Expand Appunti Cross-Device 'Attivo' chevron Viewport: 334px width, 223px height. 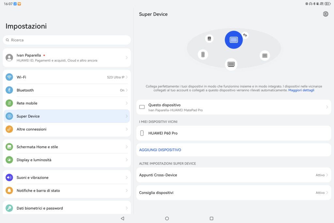[x=327, y=175]
